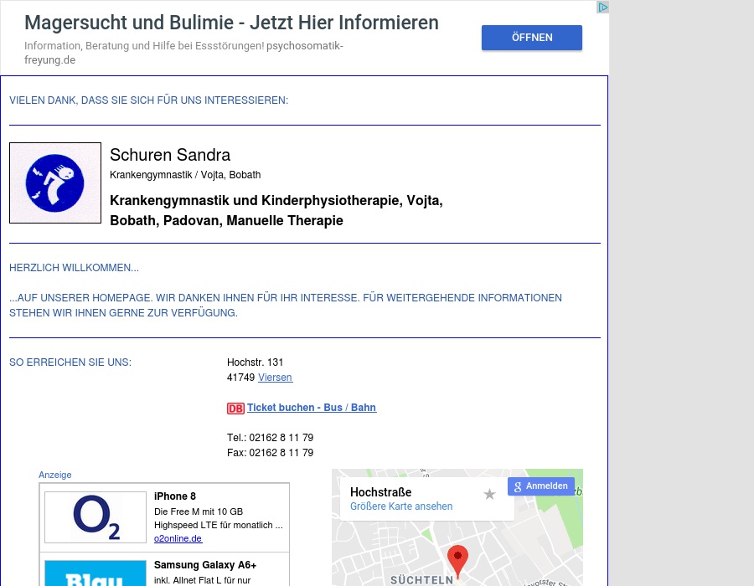
Task: Click the phone number Tel.: 02162 8 11 79
Action: pos(270,438)
